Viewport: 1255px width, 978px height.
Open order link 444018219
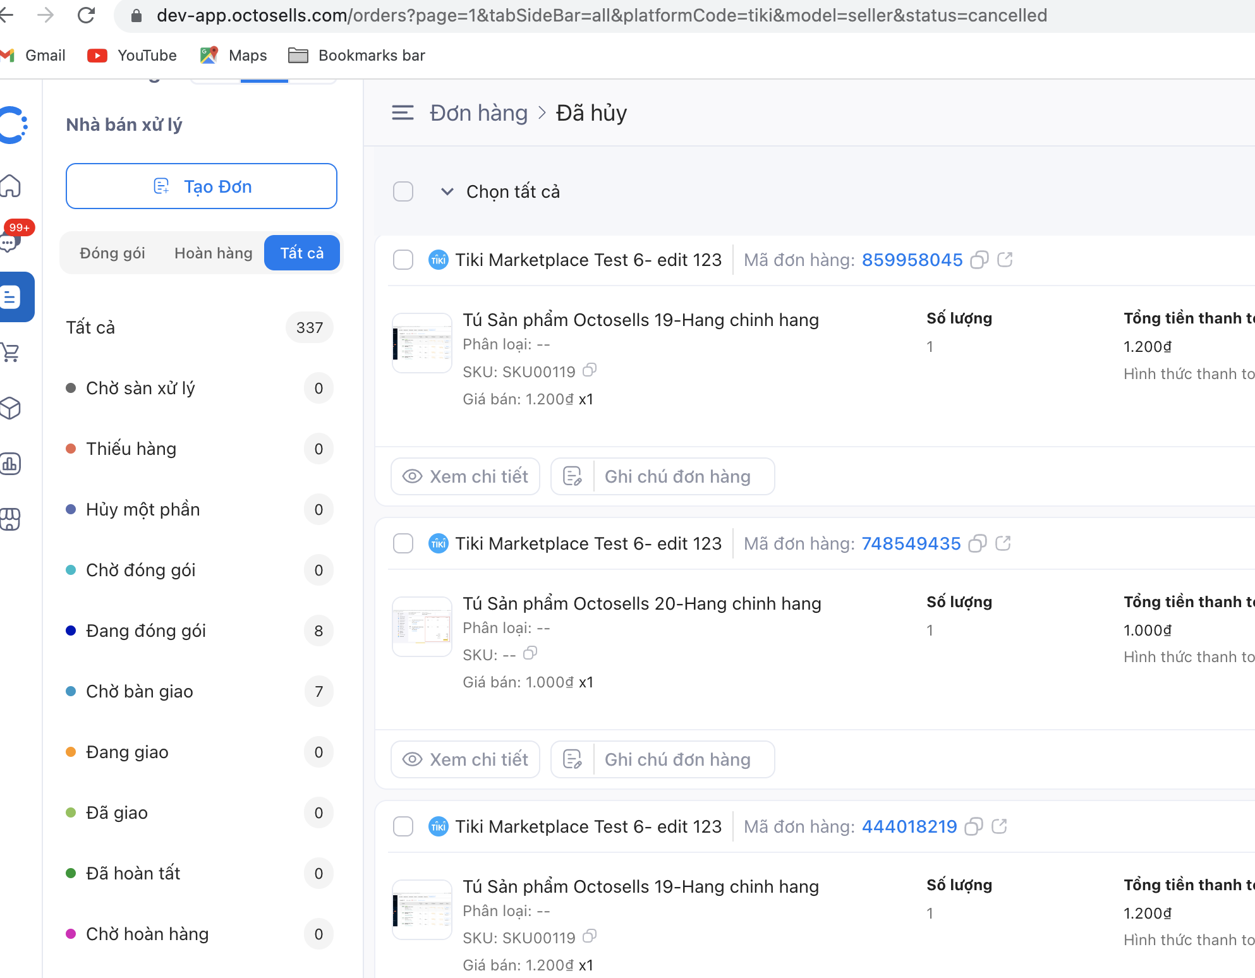[x=909, y=826]
